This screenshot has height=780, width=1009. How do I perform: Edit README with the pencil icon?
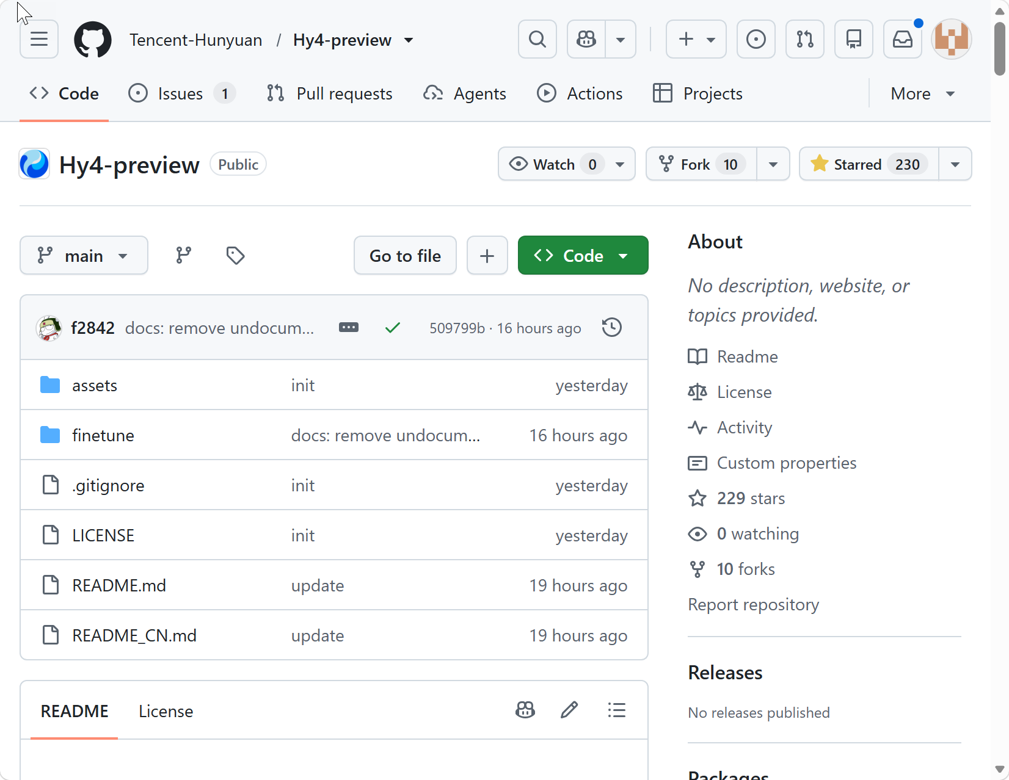[x=569, y=710]
